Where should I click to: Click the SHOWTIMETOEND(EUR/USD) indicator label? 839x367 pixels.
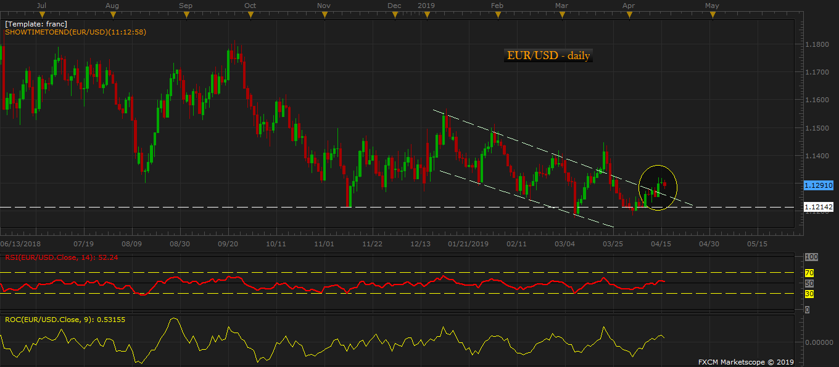pyautogui.click(x=75, y=32)
